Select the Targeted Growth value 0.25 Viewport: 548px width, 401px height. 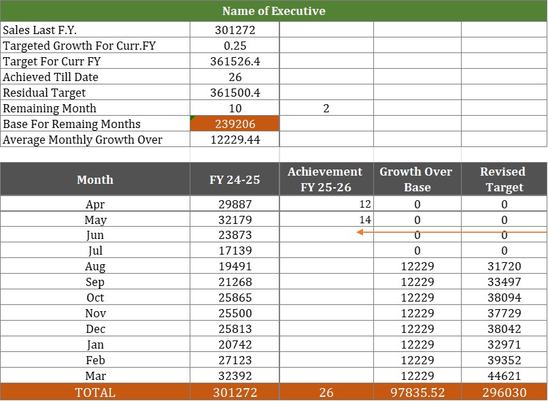[235, 46]
